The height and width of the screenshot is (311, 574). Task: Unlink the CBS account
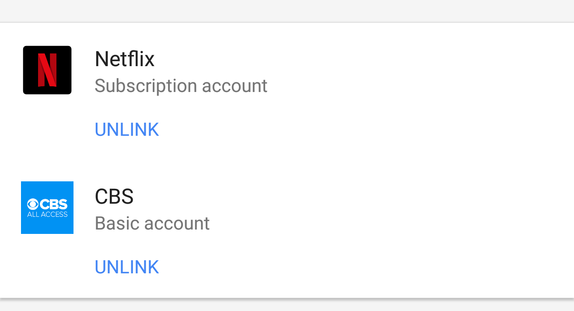pyautogui.click(x=127, y=267)
